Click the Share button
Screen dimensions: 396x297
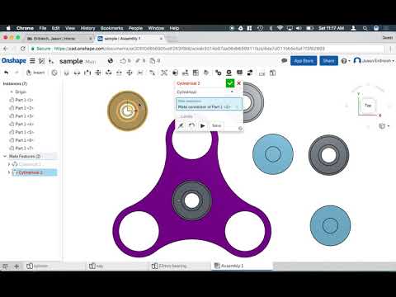click(328, 61)
